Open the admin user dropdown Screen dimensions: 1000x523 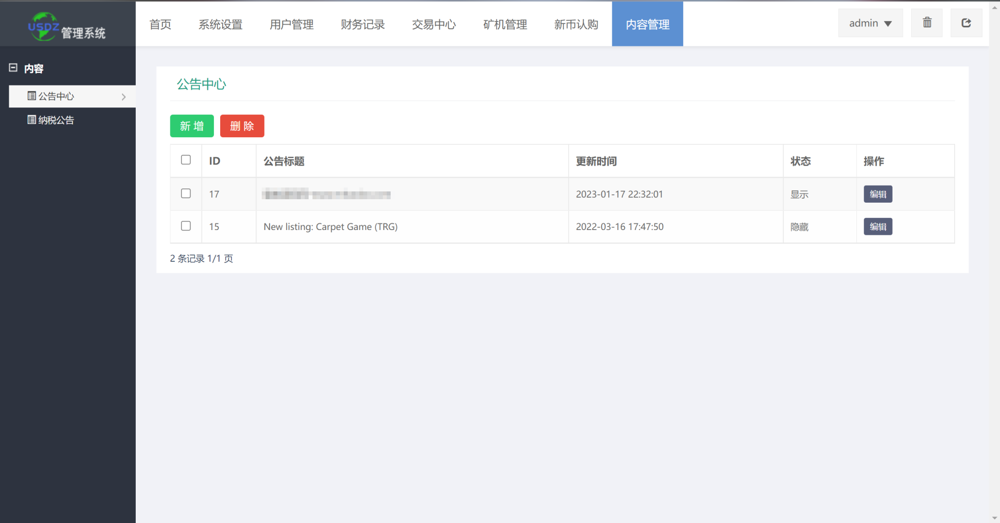click(x=870, y=23)
